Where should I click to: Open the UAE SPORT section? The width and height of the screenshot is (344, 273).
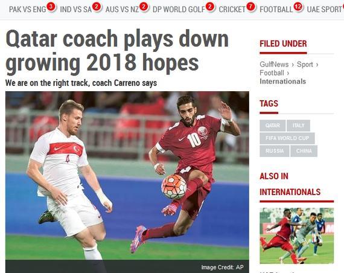pos(325,9)
